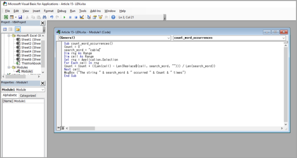Toggle Design Mode icon
Viewport: 297px width, 158px height.
(x=81, y=17)
